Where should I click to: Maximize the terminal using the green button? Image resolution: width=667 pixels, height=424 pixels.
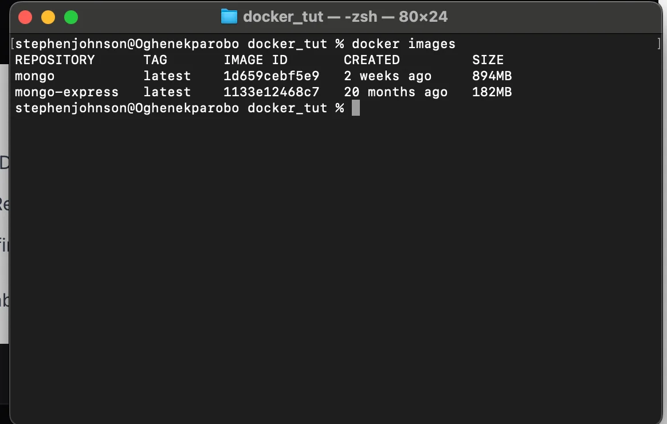71,17
